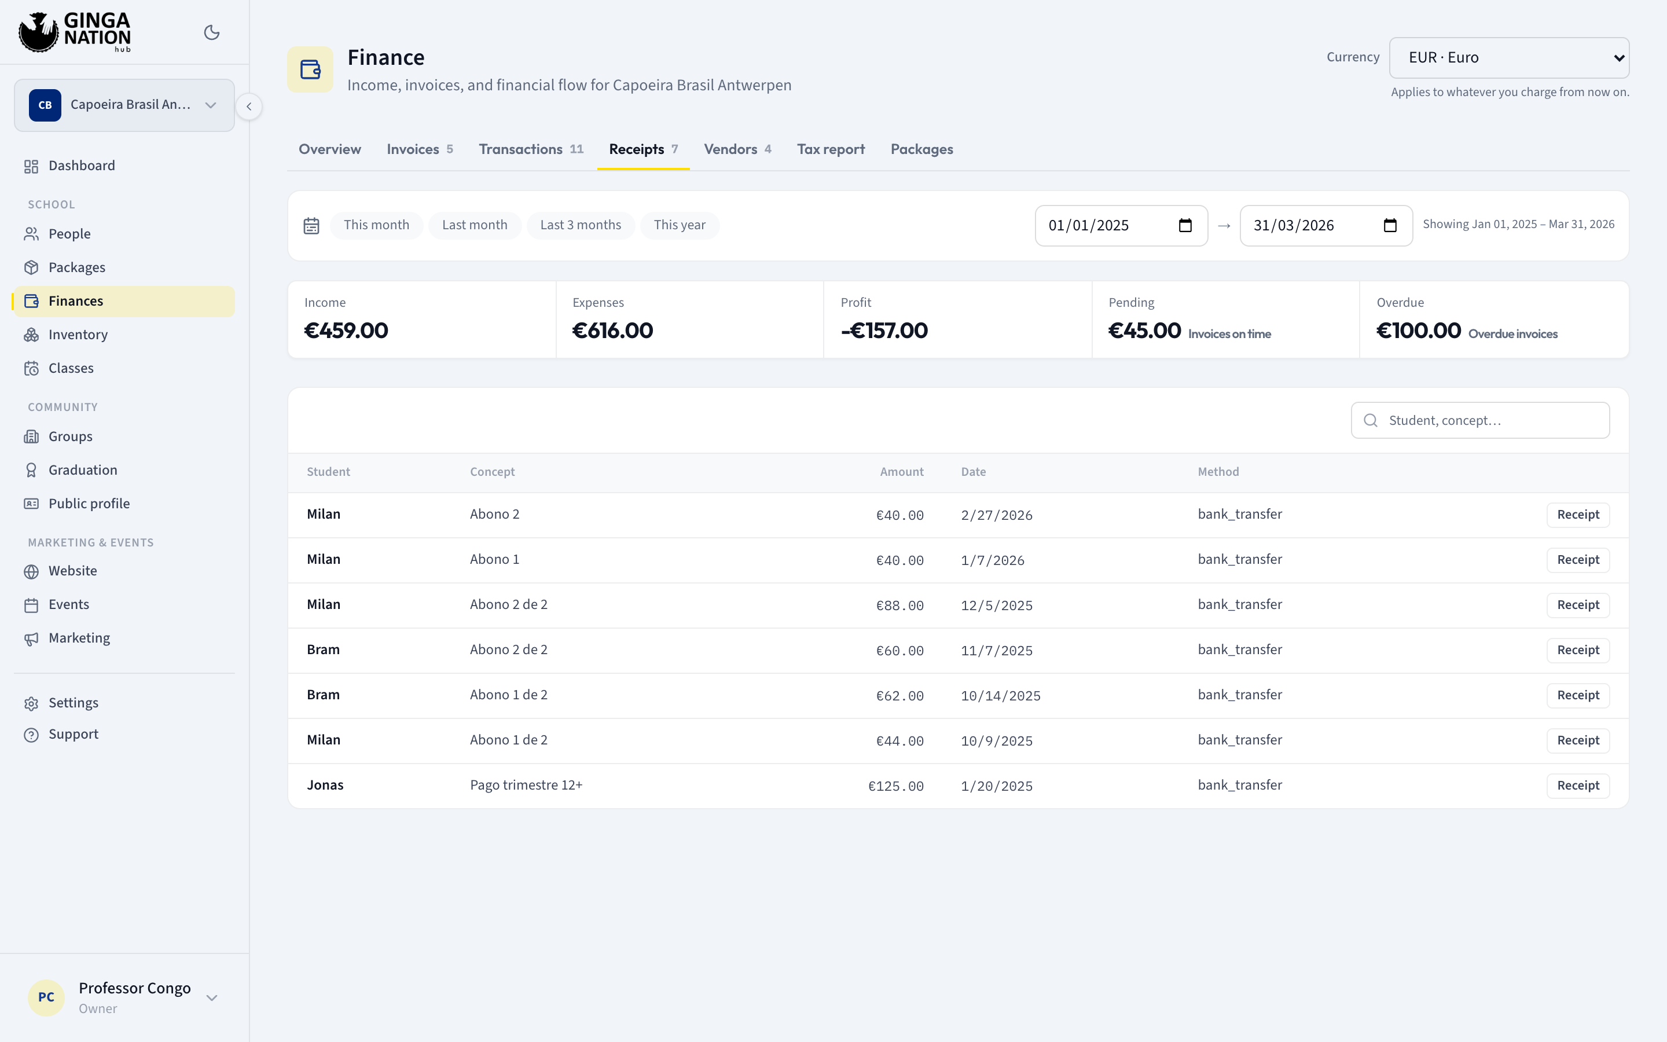Open the Classes sidebar icon

31,368
